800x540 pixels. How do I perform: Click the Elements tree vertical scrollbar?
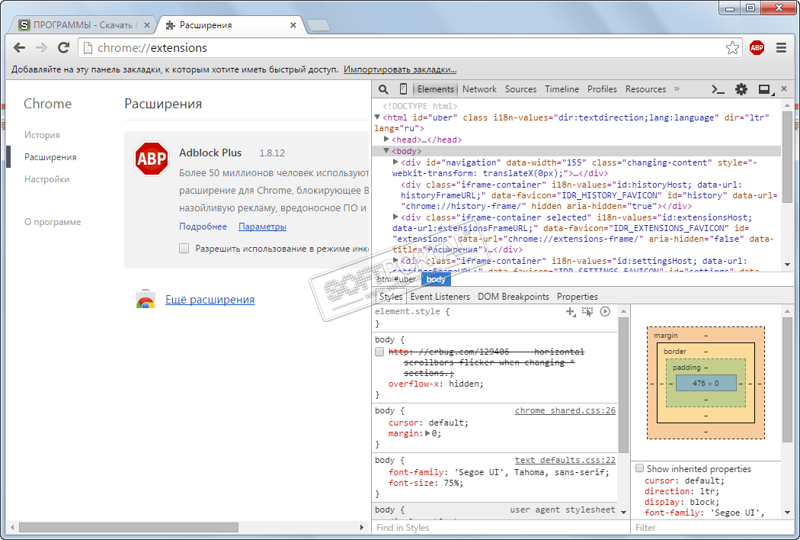tap(787, 157)
